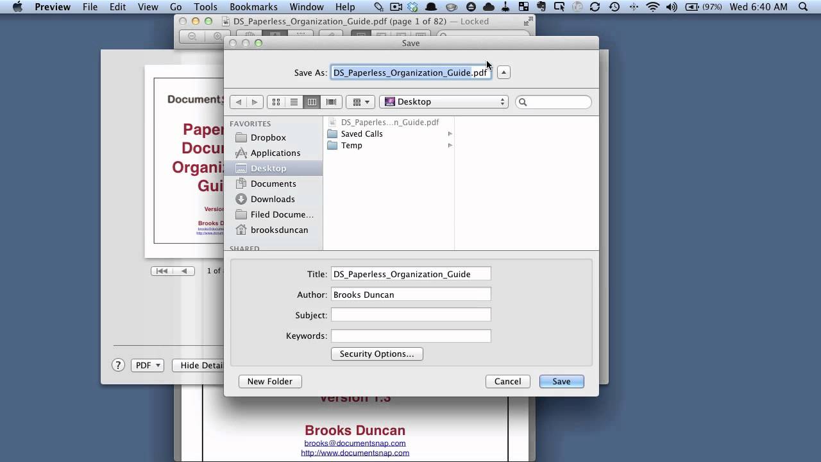Open the View menu
This screenshot has height=462, width=821.
click(148, 7)
